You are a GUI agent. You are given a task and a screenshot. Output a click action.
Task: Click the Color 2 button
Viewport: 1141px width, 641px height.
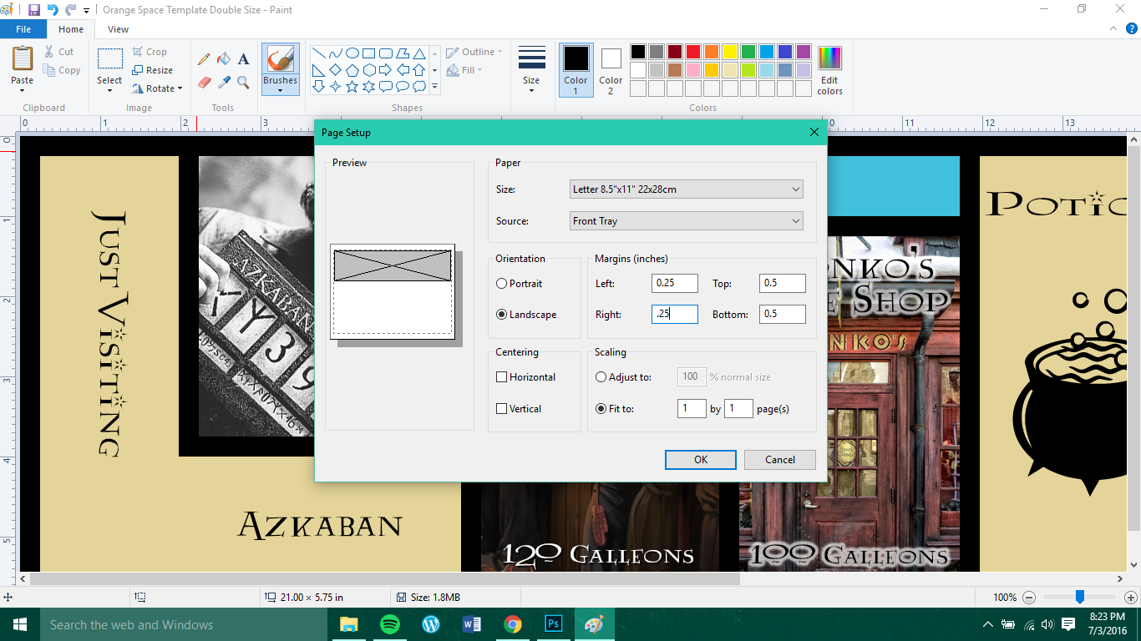coord(611,70)
